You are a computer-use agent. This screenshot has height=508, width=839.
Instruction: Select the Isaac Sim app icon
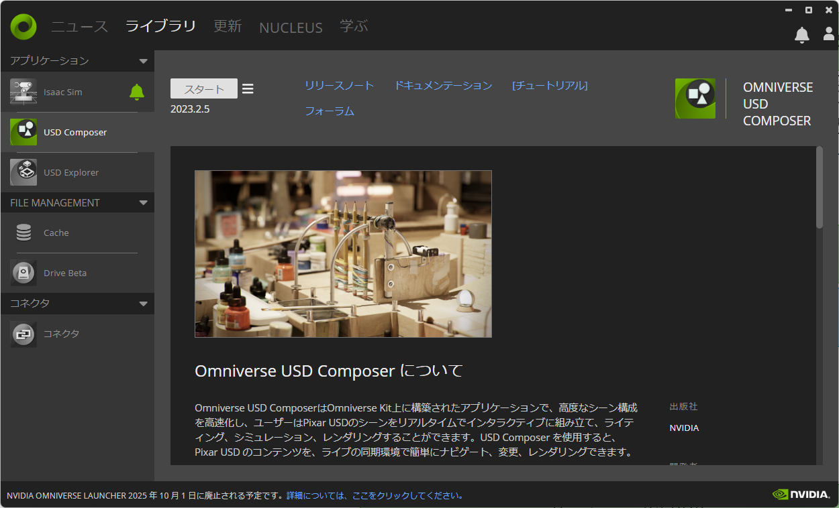(x=23, y=92)
